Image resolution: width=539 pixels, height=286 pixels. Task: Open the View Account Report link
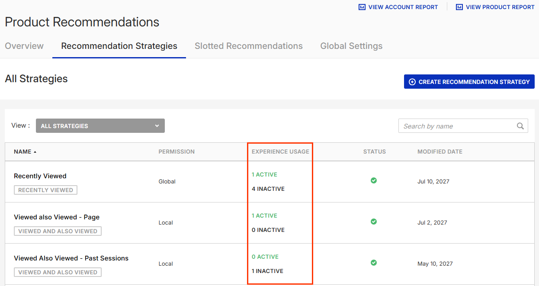point(403,7)
